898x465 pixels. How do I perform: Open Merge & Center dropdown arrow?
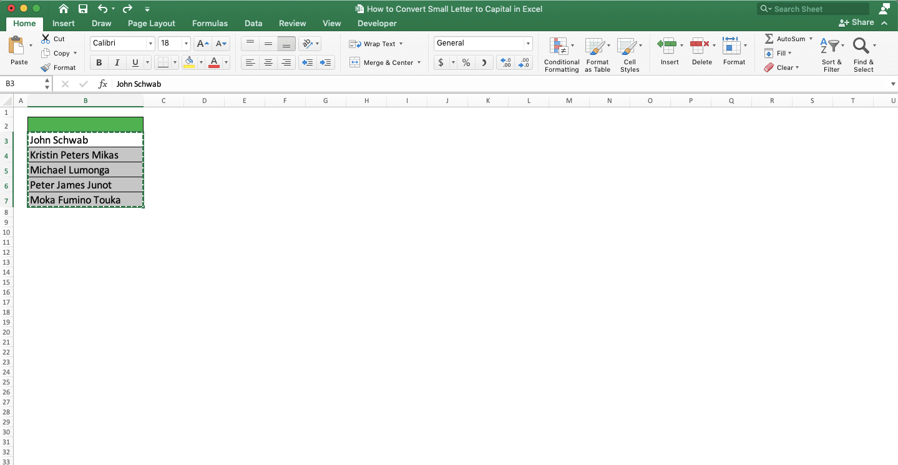419,62
